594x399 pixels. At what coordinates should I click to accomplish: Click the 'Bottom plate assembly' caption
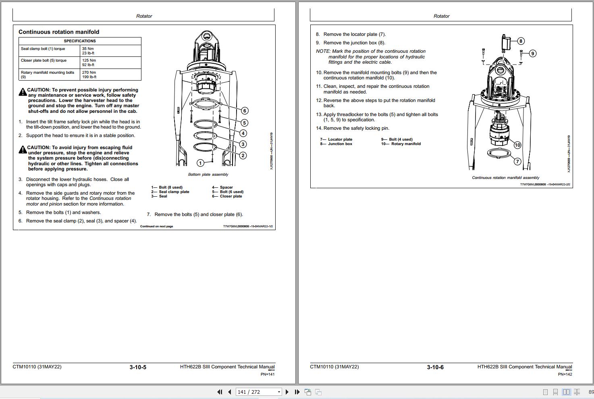[x=208, y=175]
